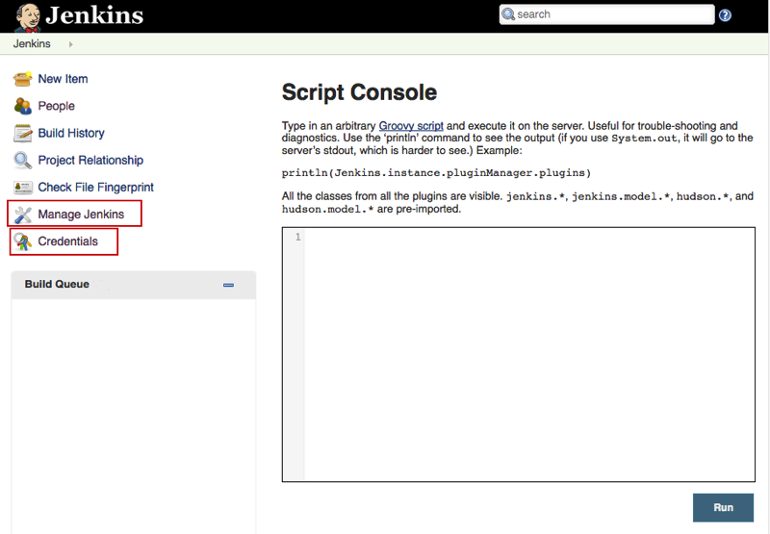Click the Jenkins butler logo
This screenshot has width=770, height=534.
(27, 15)
